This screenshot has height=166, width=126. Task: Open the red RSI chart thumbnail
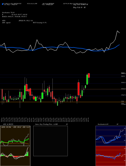tap(111, 156)
